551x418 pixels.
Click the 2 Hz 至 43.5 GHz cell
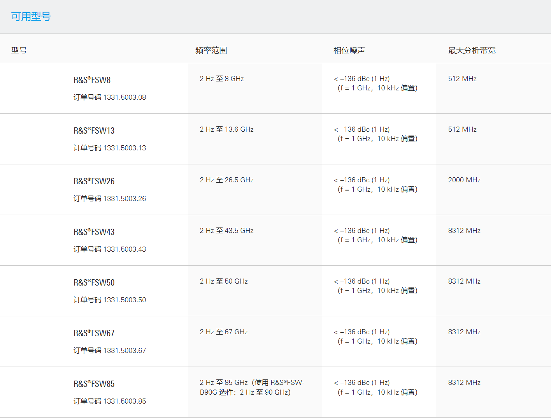tap(226, 231)
